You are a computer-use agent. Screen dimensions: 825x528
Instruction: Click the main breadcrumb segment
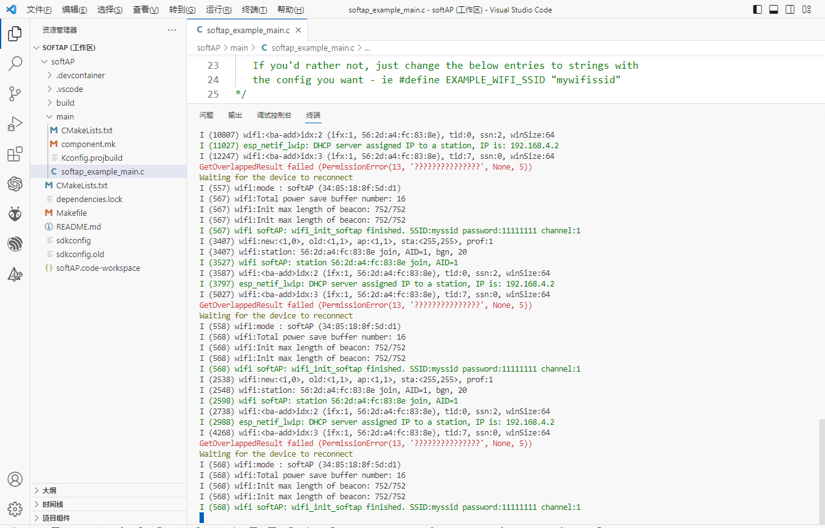pyautogui.click(x=239, y=48)
